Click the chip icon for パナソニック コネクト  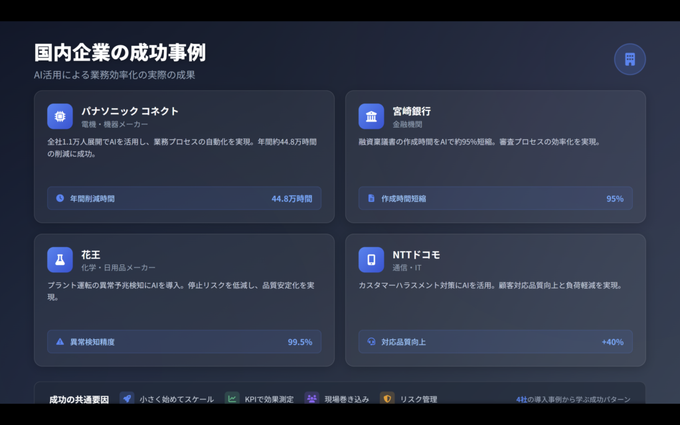click(x=60, y=116)
